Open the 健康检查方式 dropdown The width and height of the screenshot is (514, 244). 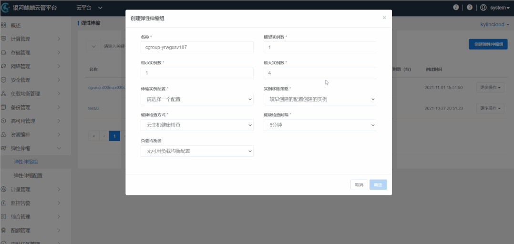coord(197,125)
